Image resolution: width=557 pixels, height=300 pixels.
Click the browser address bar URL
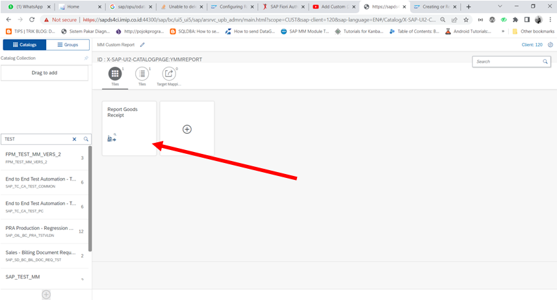pos(259,20)
